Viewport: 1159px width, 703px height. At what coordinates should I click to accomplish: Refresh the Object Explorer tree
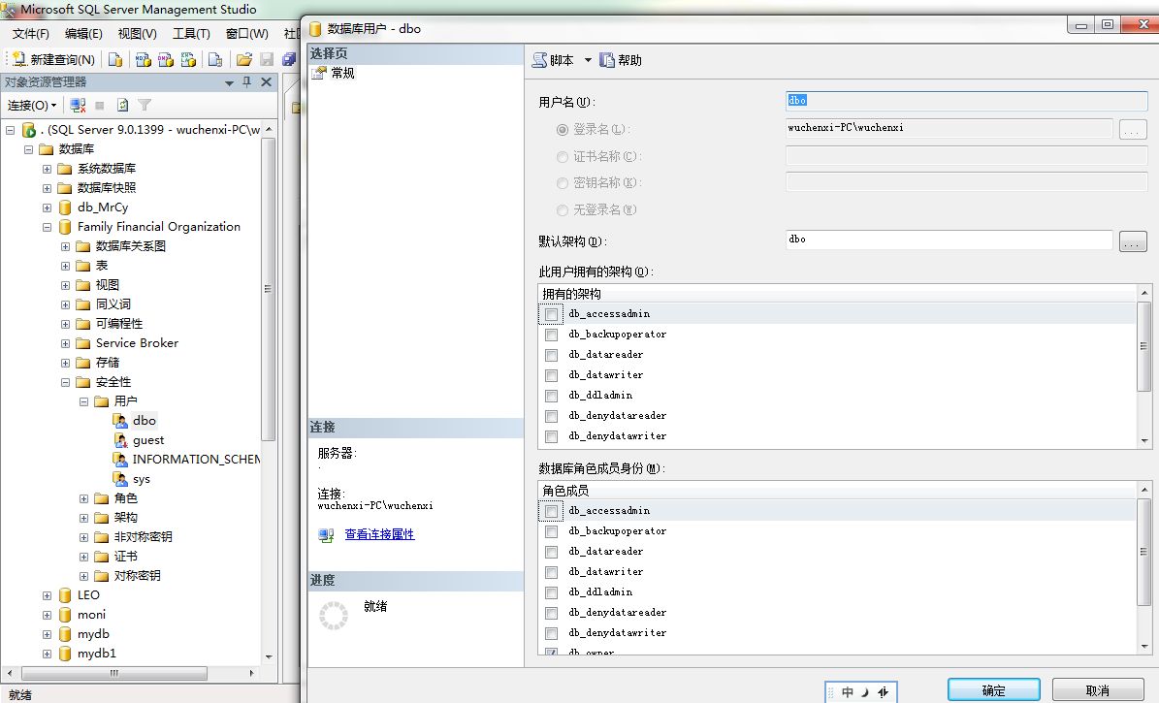(123, 105)
